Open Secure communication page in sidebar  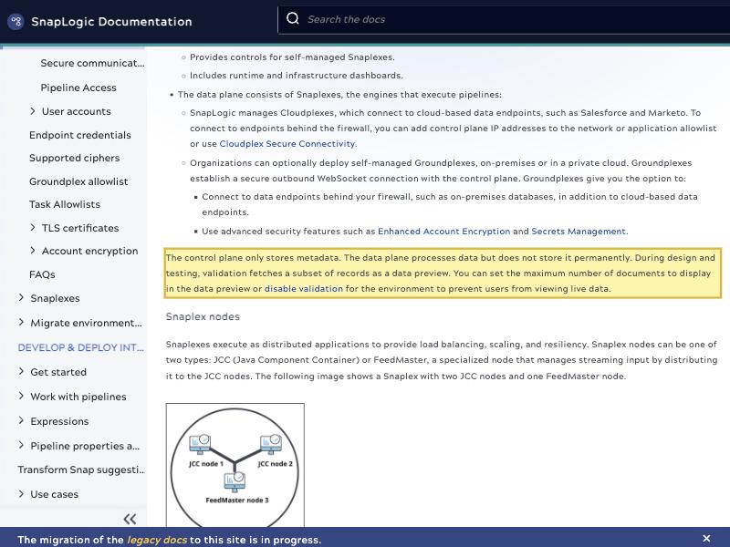pos(92,63)
